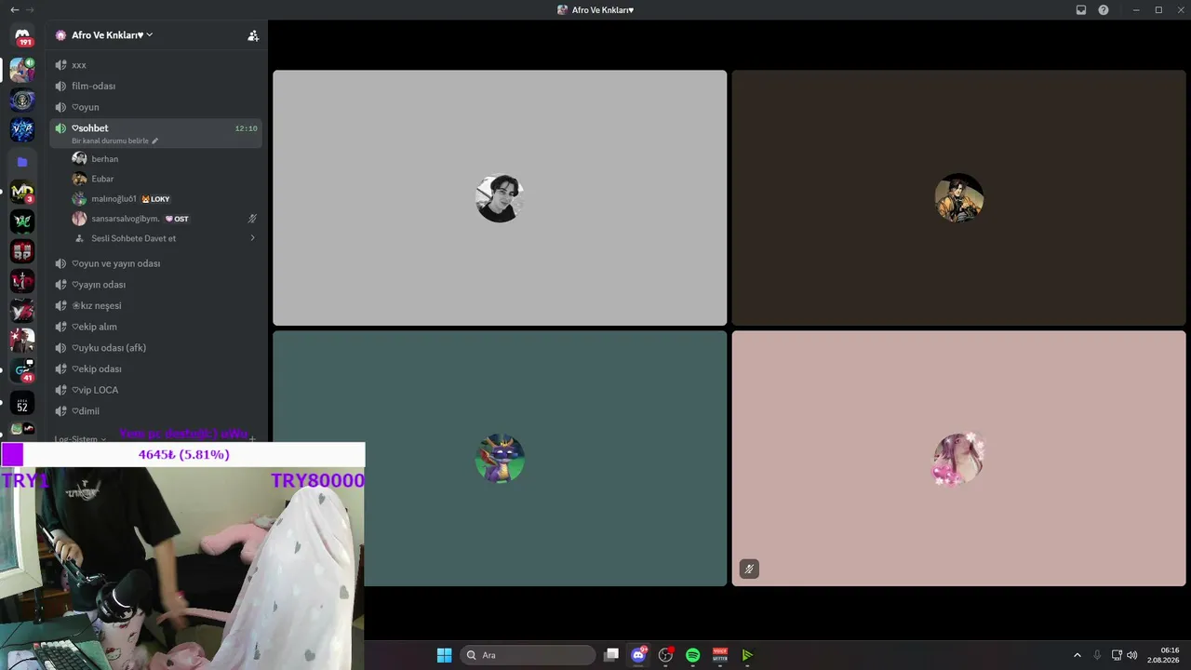Image resolution: width=1191 pixels, height=670 pixels.
Task: Click the OST tag badge
Action: click(x=177, y=219)
